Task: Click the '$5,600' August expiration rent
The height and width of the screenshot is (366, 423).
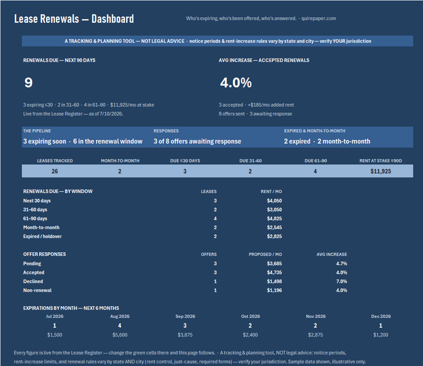Action: click(120, 335)
